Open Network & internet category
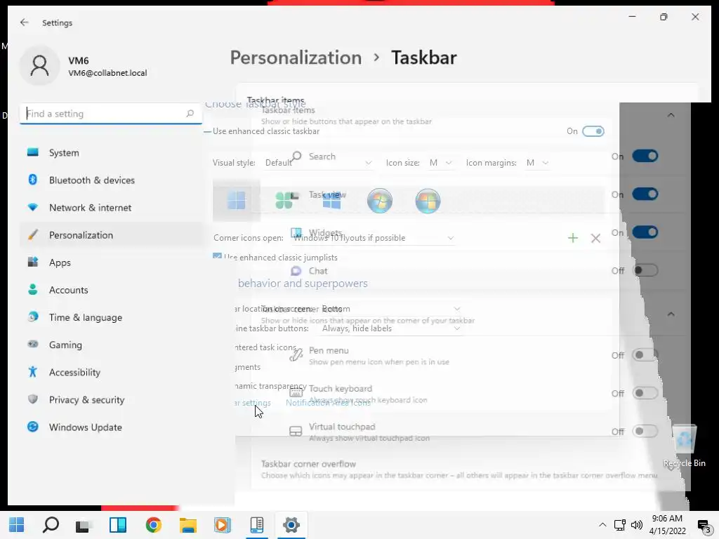This screenshot has width=719, height=539. point(112,208)
